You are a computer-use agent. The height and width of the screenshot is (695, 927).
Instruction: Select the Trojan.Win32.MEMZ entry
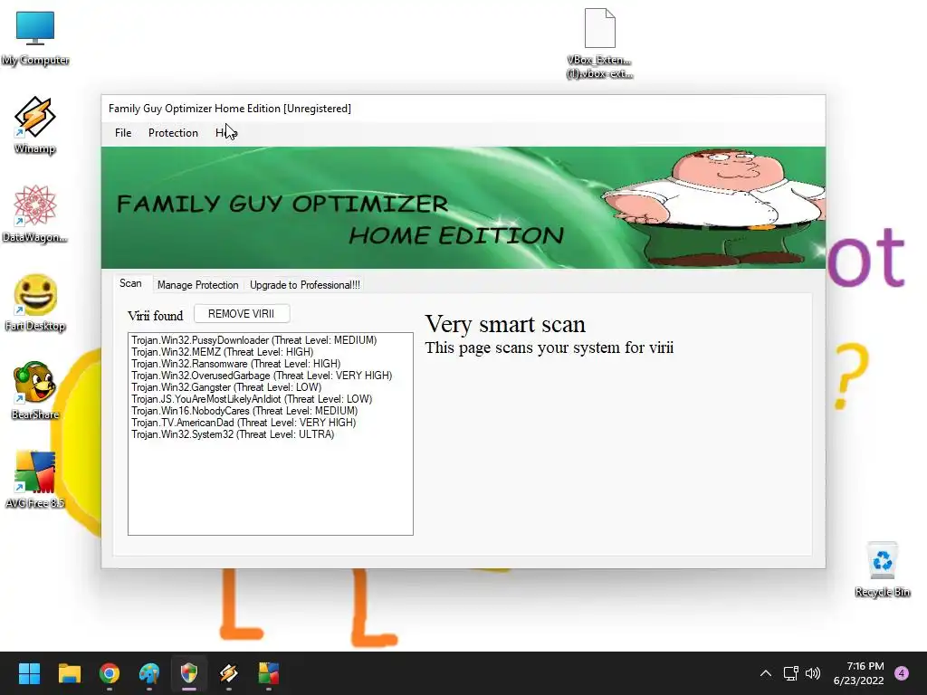(x=223, y=352)
